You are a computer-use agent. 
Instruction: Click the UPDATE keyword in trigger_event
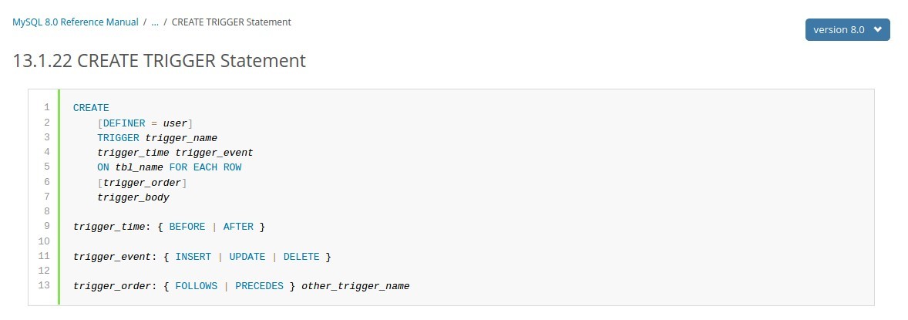247,256
